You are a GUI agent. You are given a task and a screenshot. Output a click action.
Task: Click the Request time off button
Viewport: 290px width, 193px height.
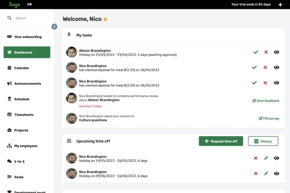coord(221,141)
